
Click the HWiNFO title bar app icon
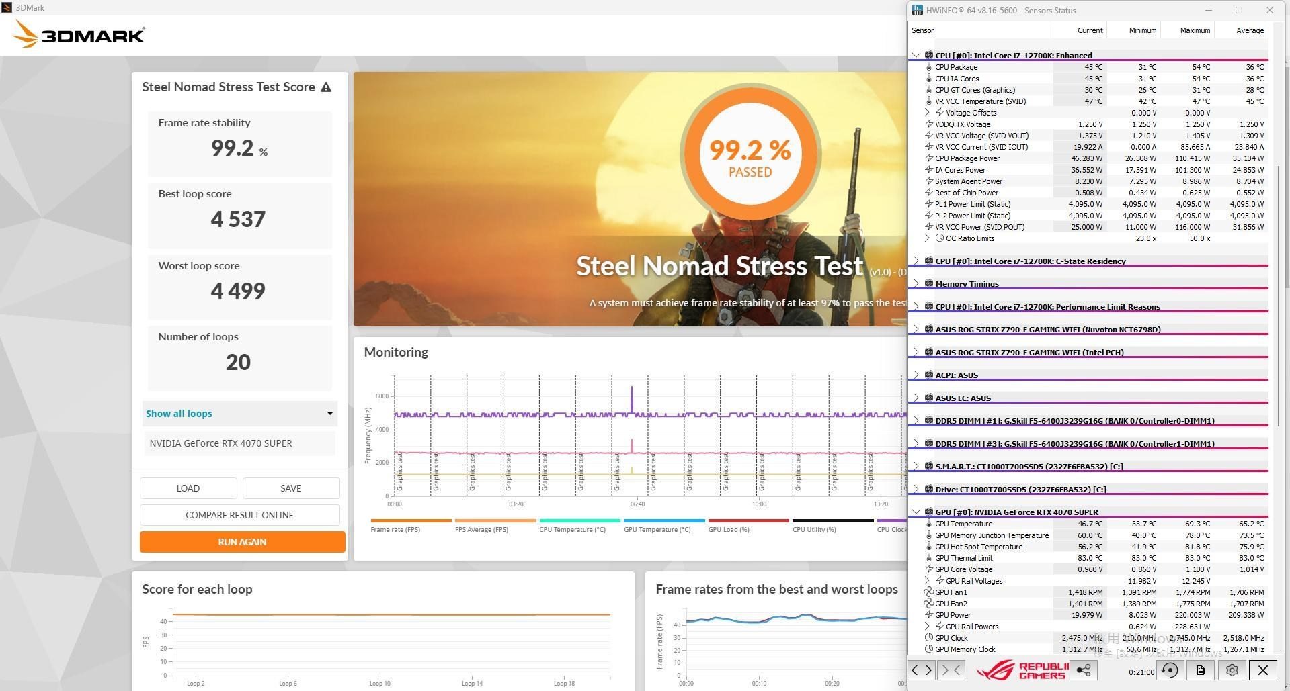pos(918,10)
